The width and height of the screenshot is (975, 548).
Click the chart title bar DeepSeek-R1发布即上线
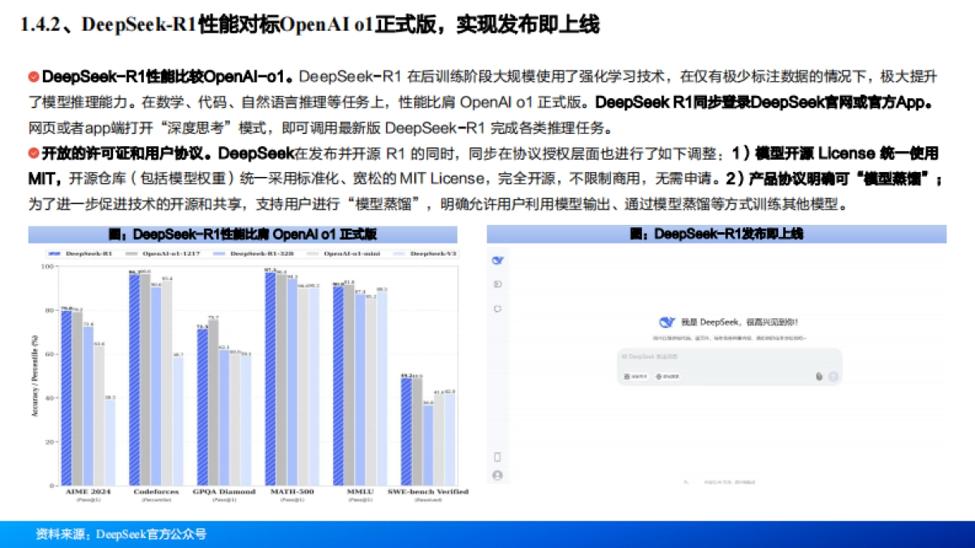tap(715, 234)
